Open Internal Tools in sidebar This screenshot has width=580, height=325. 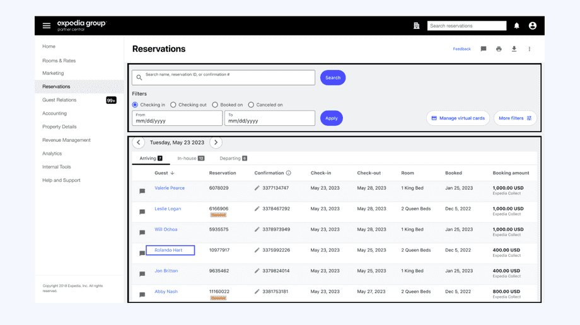(56, 167)
